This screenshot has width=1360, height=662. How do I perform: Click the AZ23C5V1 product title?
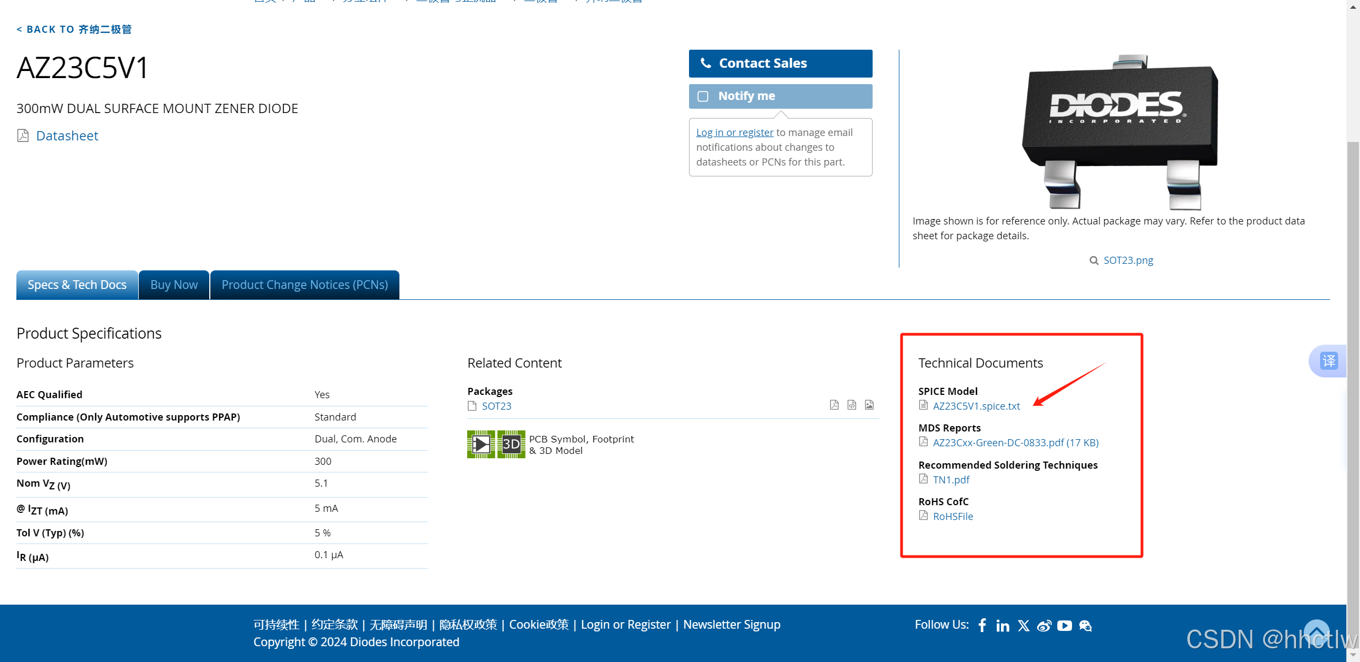[82, 68]
